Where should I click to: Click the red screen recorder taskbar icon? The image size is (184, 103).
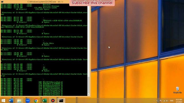click(x=53, y=100)
